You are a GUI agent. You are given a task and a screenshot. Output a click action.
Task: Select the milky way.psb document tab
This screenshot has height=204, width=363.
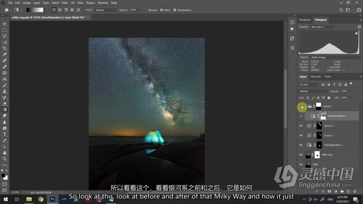click(x=49, y=17)
